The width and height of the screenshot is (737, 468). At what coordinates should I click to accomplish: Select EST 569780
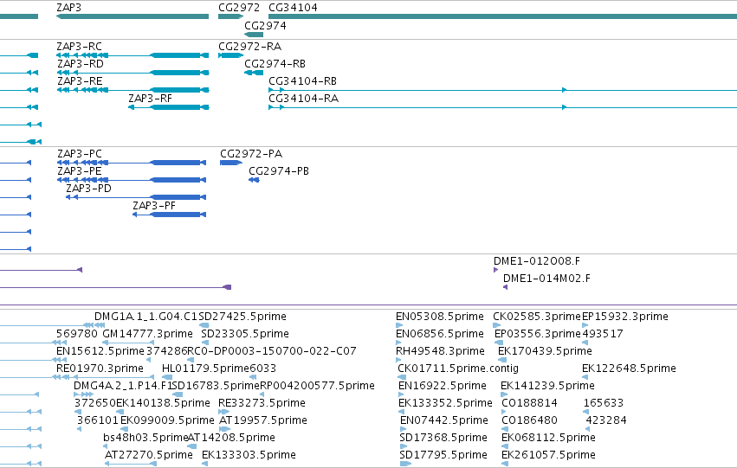76,334
